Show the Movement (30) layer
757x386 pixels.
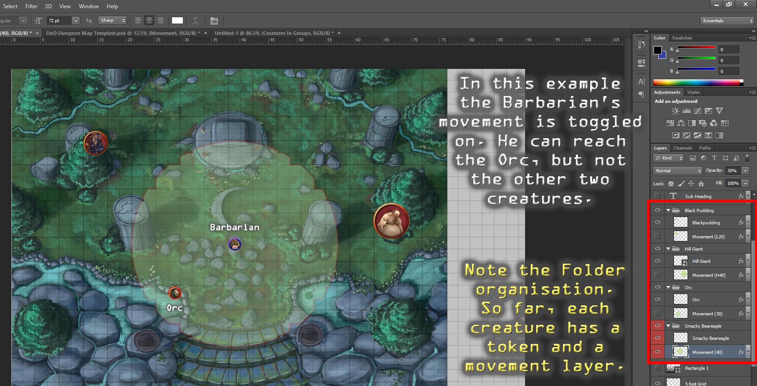pos(657,313)
